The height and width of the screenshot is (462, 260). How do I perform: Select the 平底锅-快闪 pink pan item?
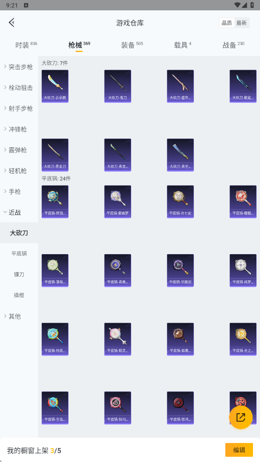[118, 408]
